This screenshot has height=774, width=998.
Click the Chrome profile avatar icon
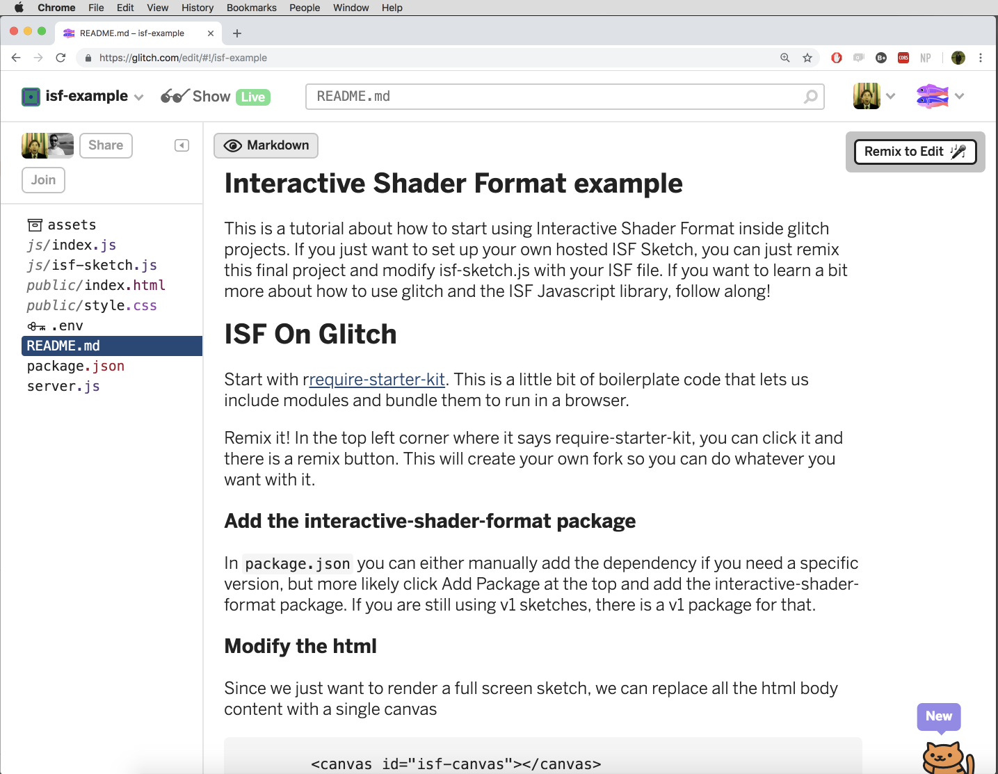[x=958, y=58]
